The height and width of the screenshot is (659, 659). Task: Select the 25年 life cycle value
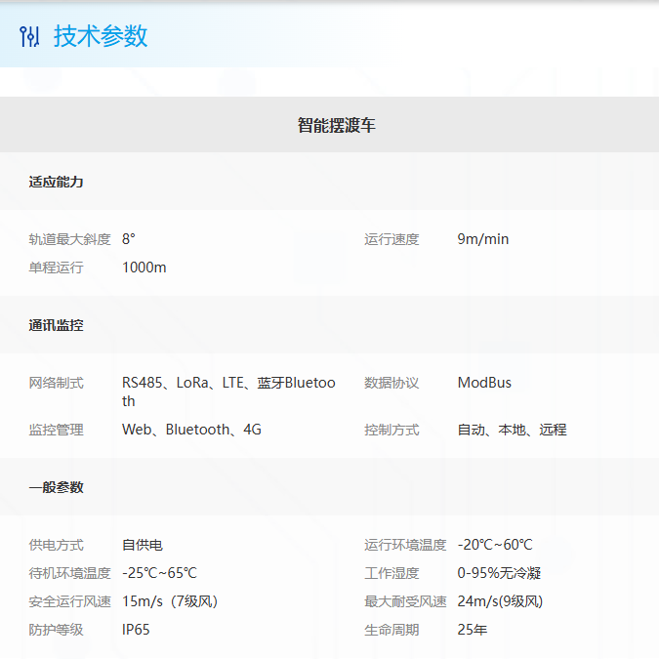tap(472, 630)
